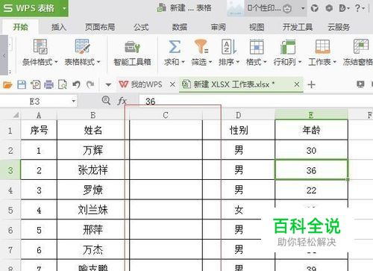Viewport: 373px width, 271px height.
Task: Open the Conditional Format (条件格式) icon
Action: pos(40,46)
